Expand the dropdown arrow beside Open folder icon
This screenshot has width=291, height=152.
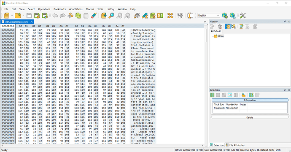[23, 16]
